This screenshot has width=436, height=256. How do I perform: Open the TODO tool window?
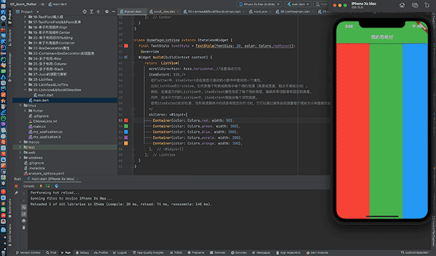(176, 253)
